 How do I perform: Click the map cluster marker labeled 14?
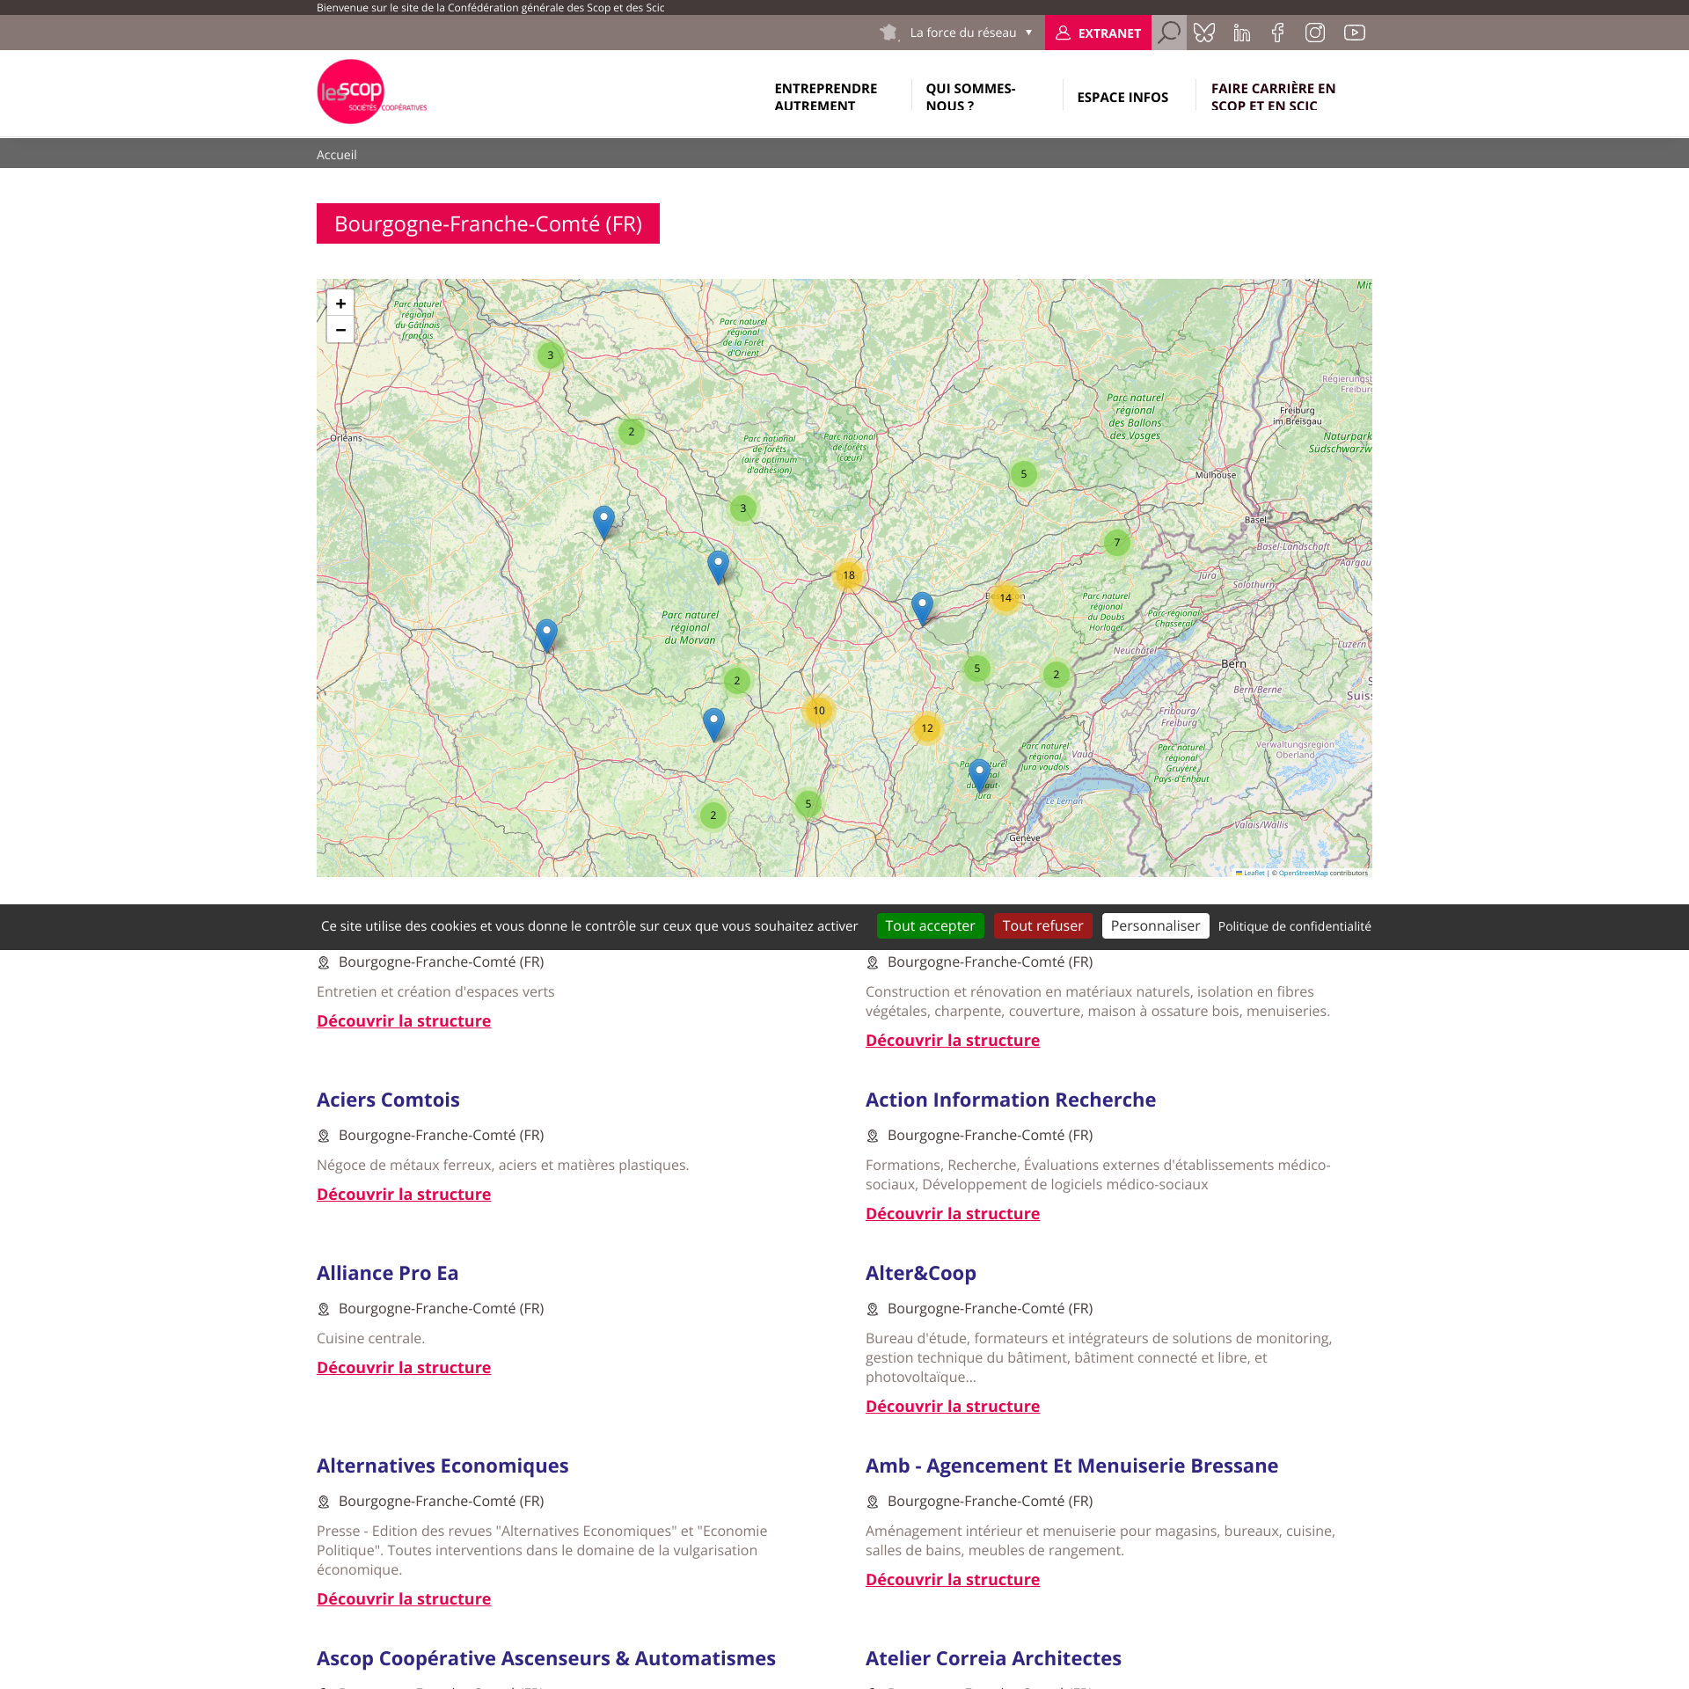[x=1005, y=598]
